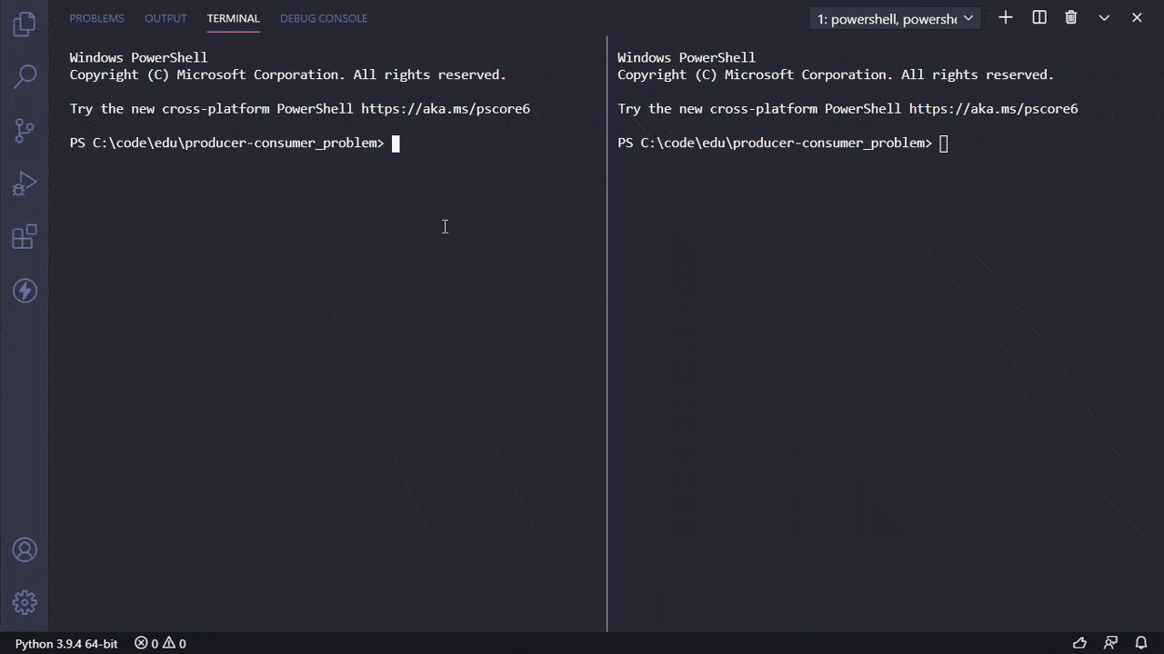Click the lightning bolt activity bar icon
1164x654 pixels.
(x=25, y=291)
